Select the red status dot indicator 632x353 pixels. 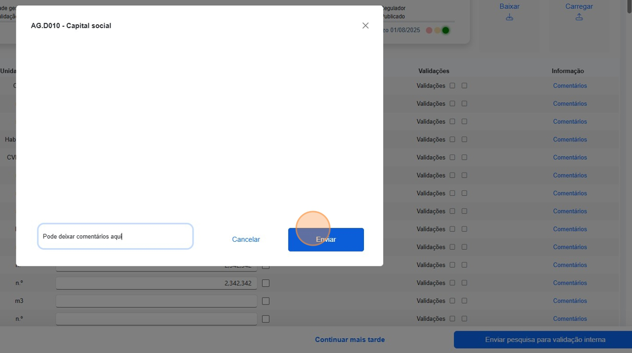[429, 30]
